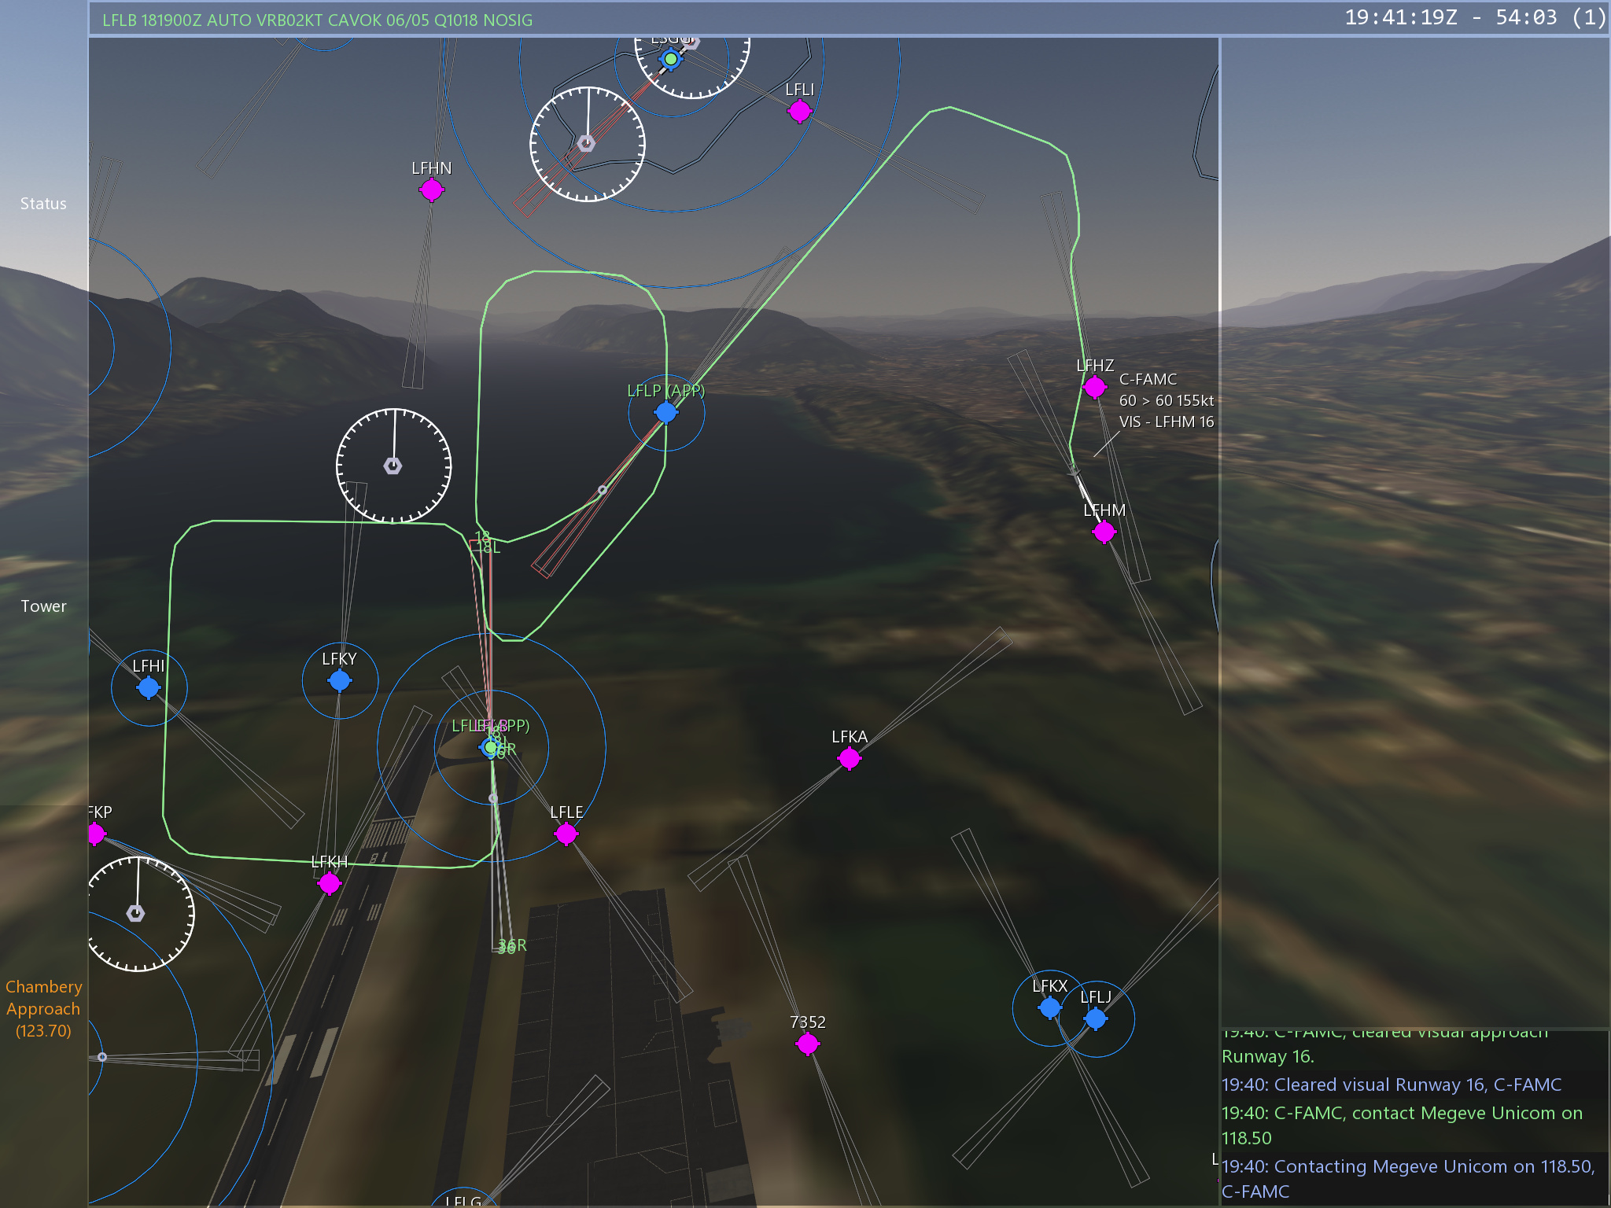Select the LFKA magenta airport marker
The height and width of the screenshot is (1208, 1611).
click(849, 759)
